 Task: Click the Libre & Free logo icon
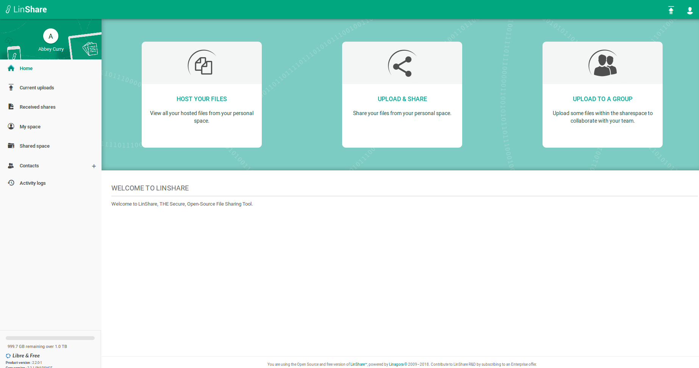click(x=8, y=356)
